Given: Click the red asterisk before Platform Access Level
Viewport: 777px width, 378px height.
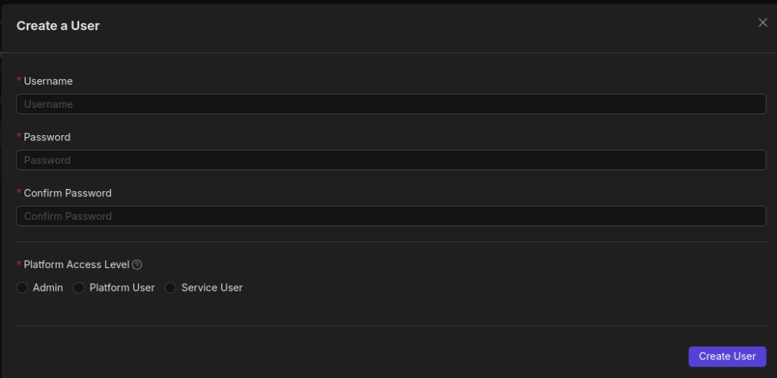Looking at the screenshot, I should point(19,264).
